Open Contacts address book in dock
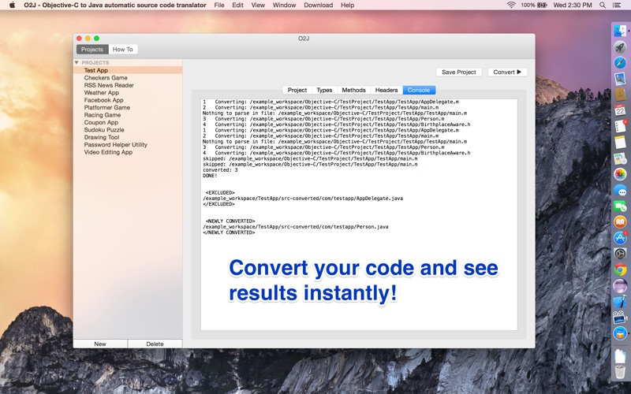The image size is (631, 394). click(x=620, y=95)
